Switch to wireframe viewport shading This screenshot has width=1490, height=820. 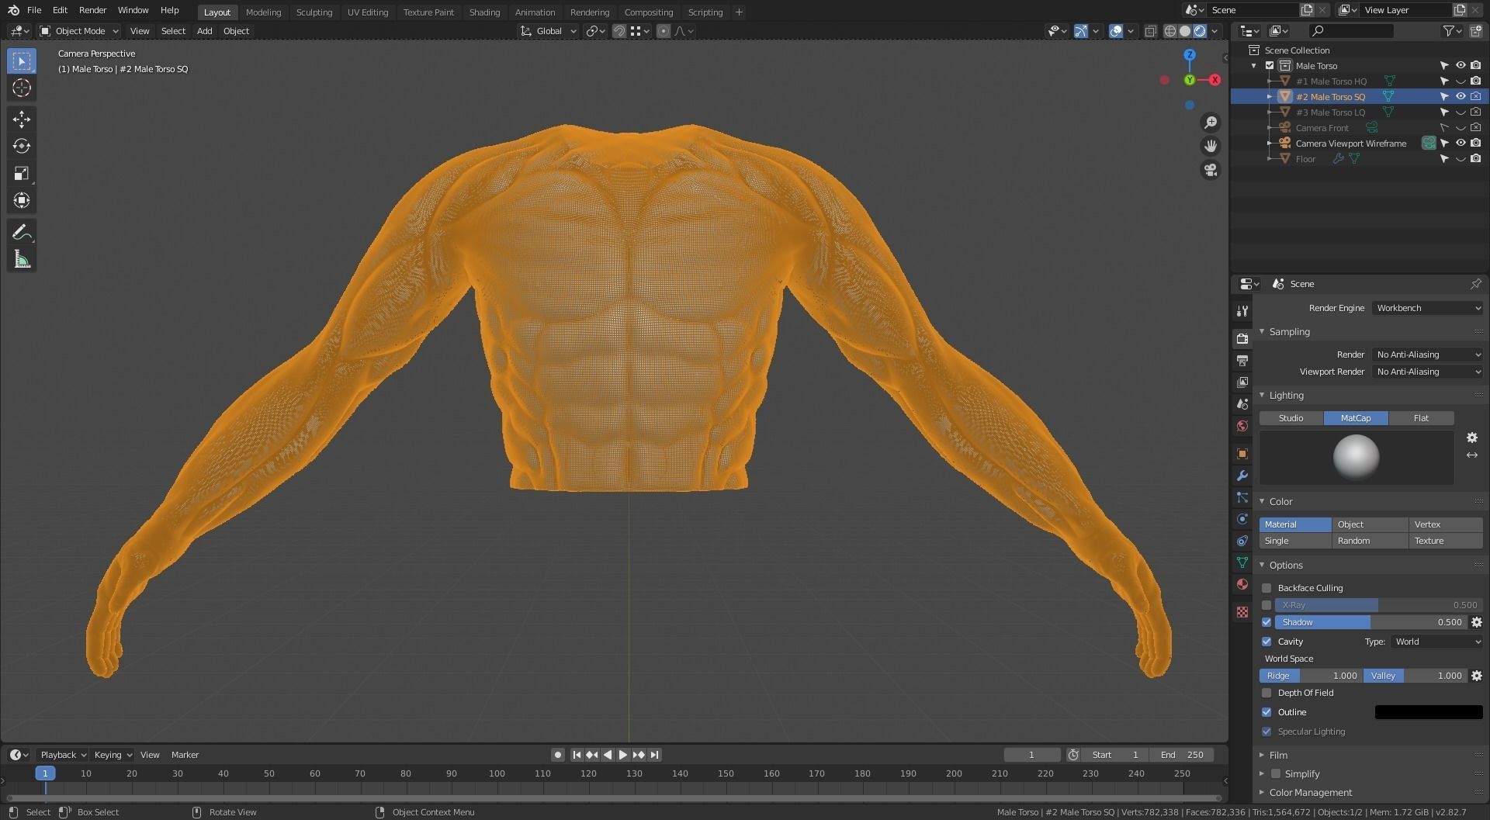click(1170, 31)
